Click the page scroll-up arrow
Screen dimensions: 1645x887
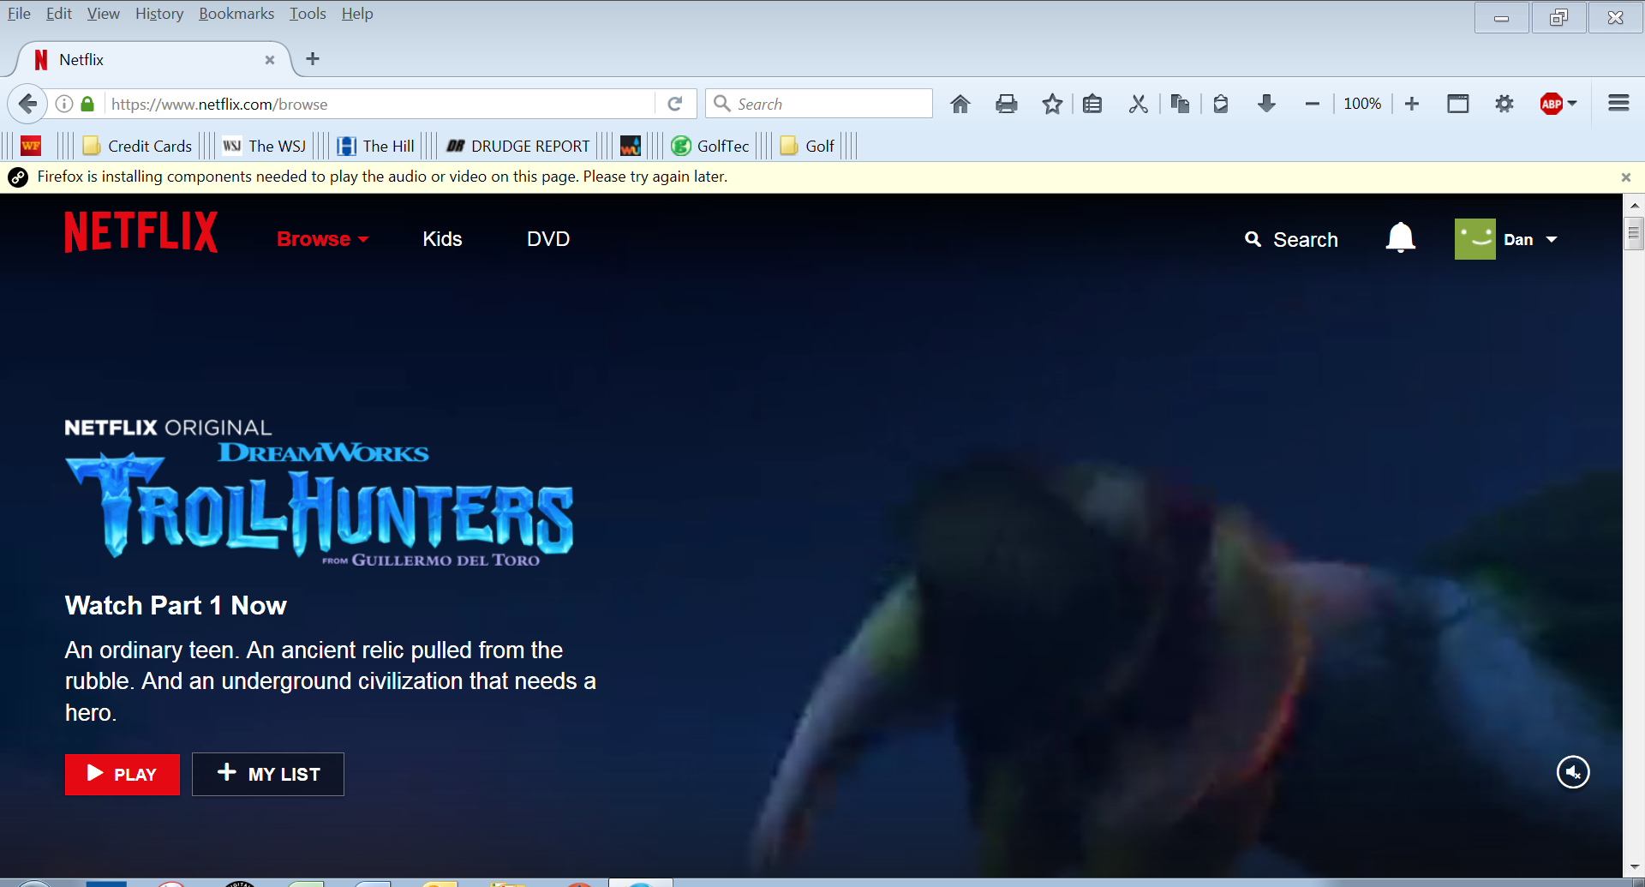tap(1634, 205)
